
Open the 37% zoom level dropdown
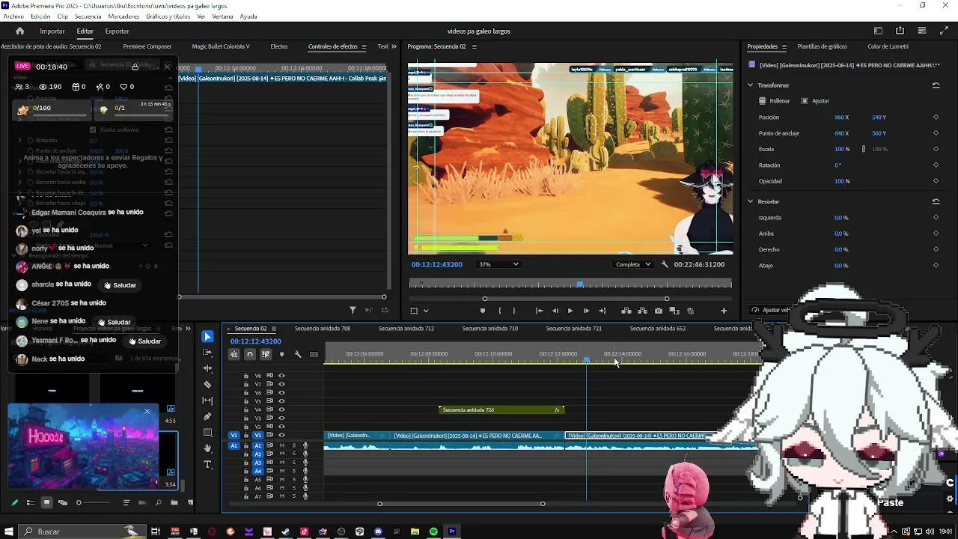498,264
